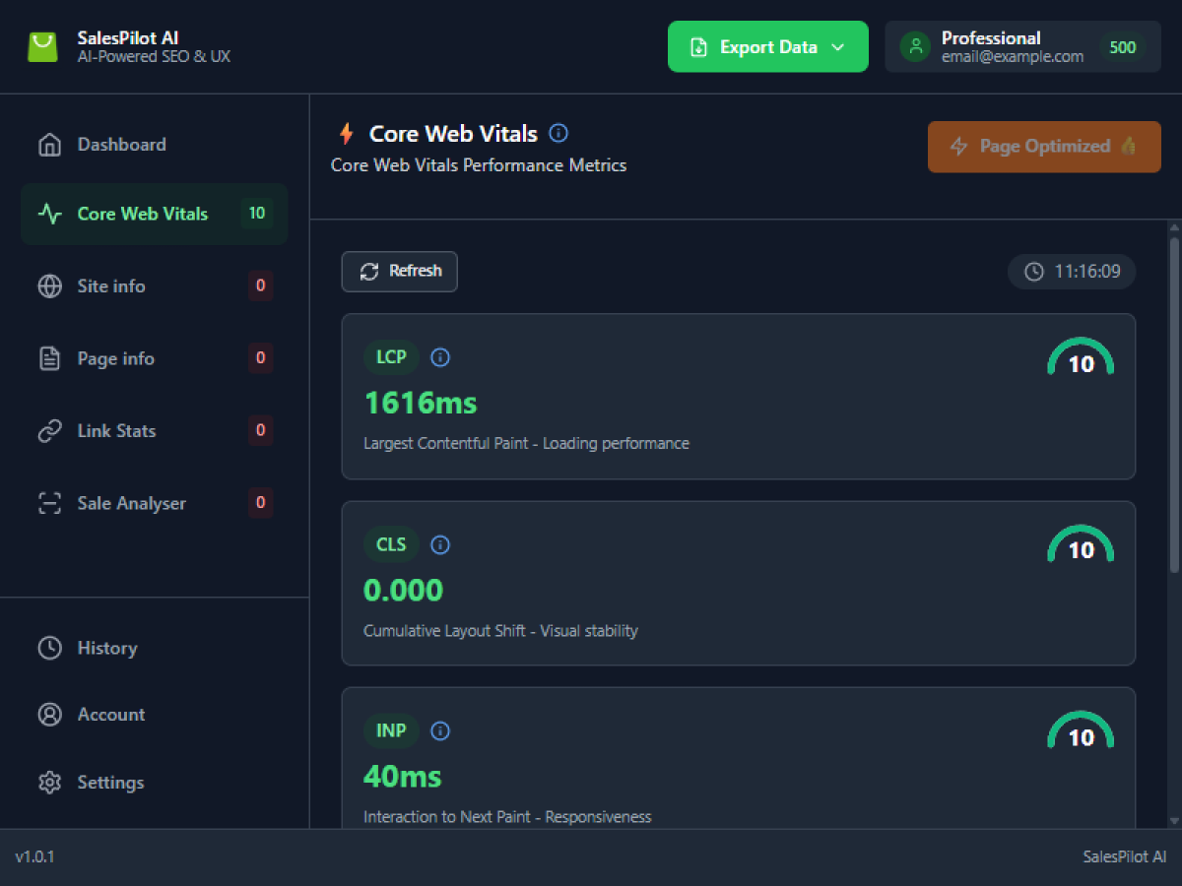Open Settings from the sidebar
The width and height of the screenshot is (1182, 886).
110,783
